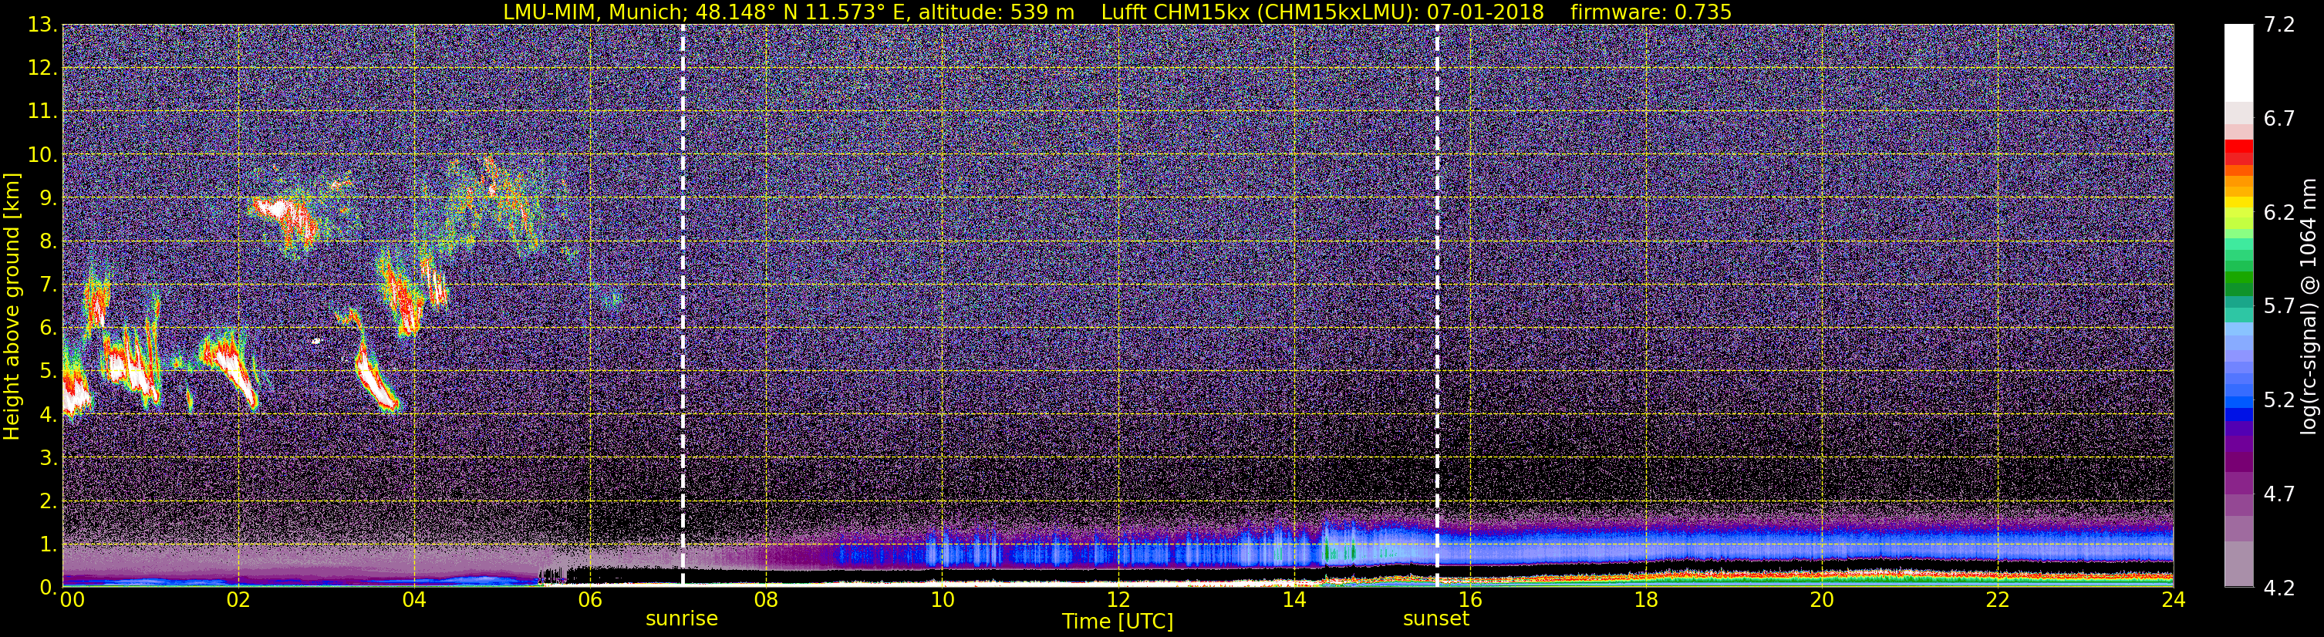Screen dimensions: 2324x637
Task: Click the "9." height axis tick label
Action: 48,197
